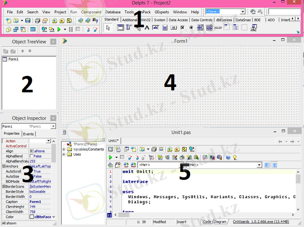
Task: Switch to the Data Access palette tab
Action: 178,20
